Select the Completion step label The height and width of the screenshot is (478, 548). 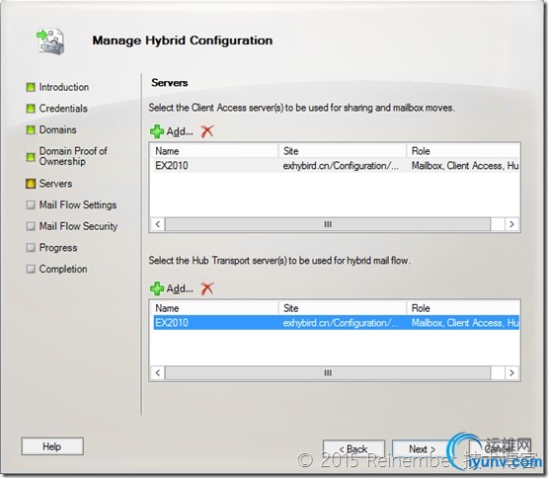click(x=63, y=269)
